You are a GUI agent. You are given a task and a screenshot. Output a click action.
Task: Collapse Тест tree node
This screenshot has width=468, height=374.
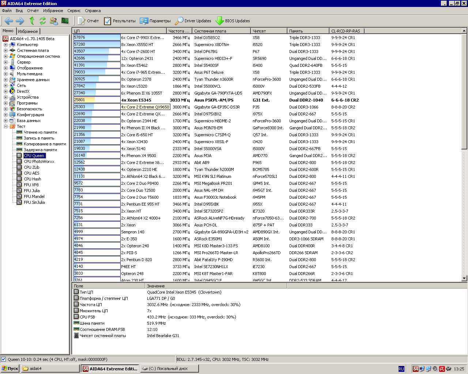(x=5, y=126)
